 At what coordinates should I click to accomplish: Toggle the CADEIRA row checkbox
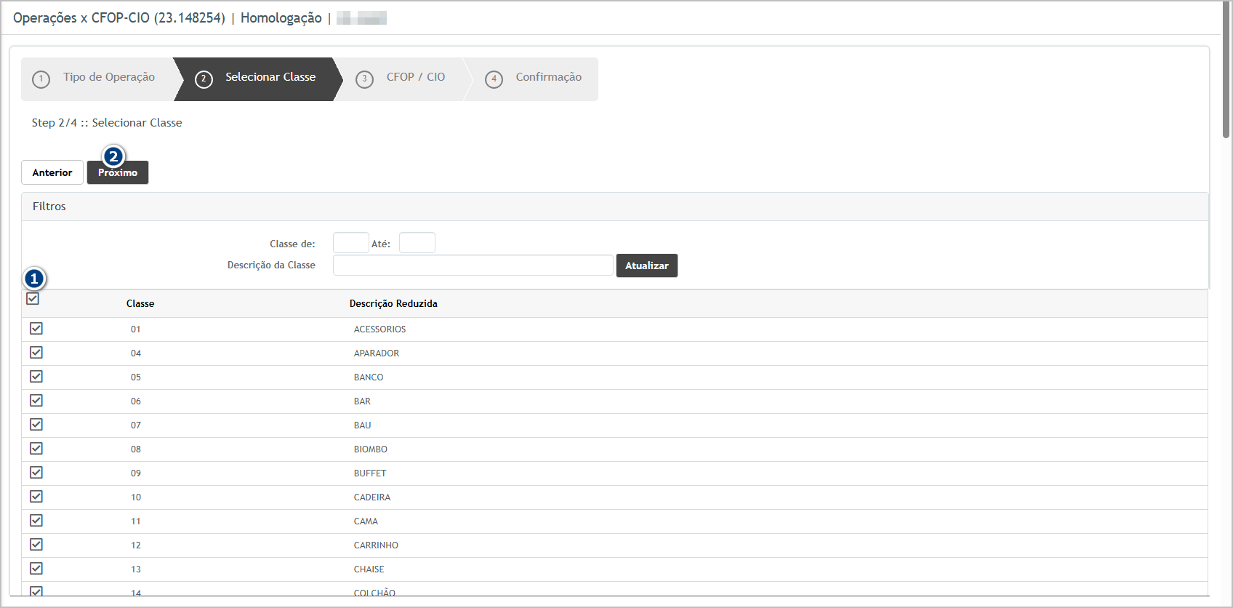(36, 497)
